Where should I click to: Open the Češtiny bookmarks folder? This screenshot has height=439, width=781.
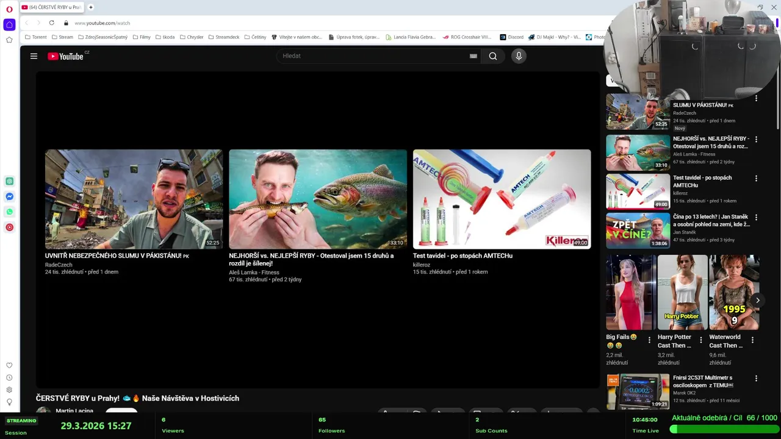click(x=255, y=37)
